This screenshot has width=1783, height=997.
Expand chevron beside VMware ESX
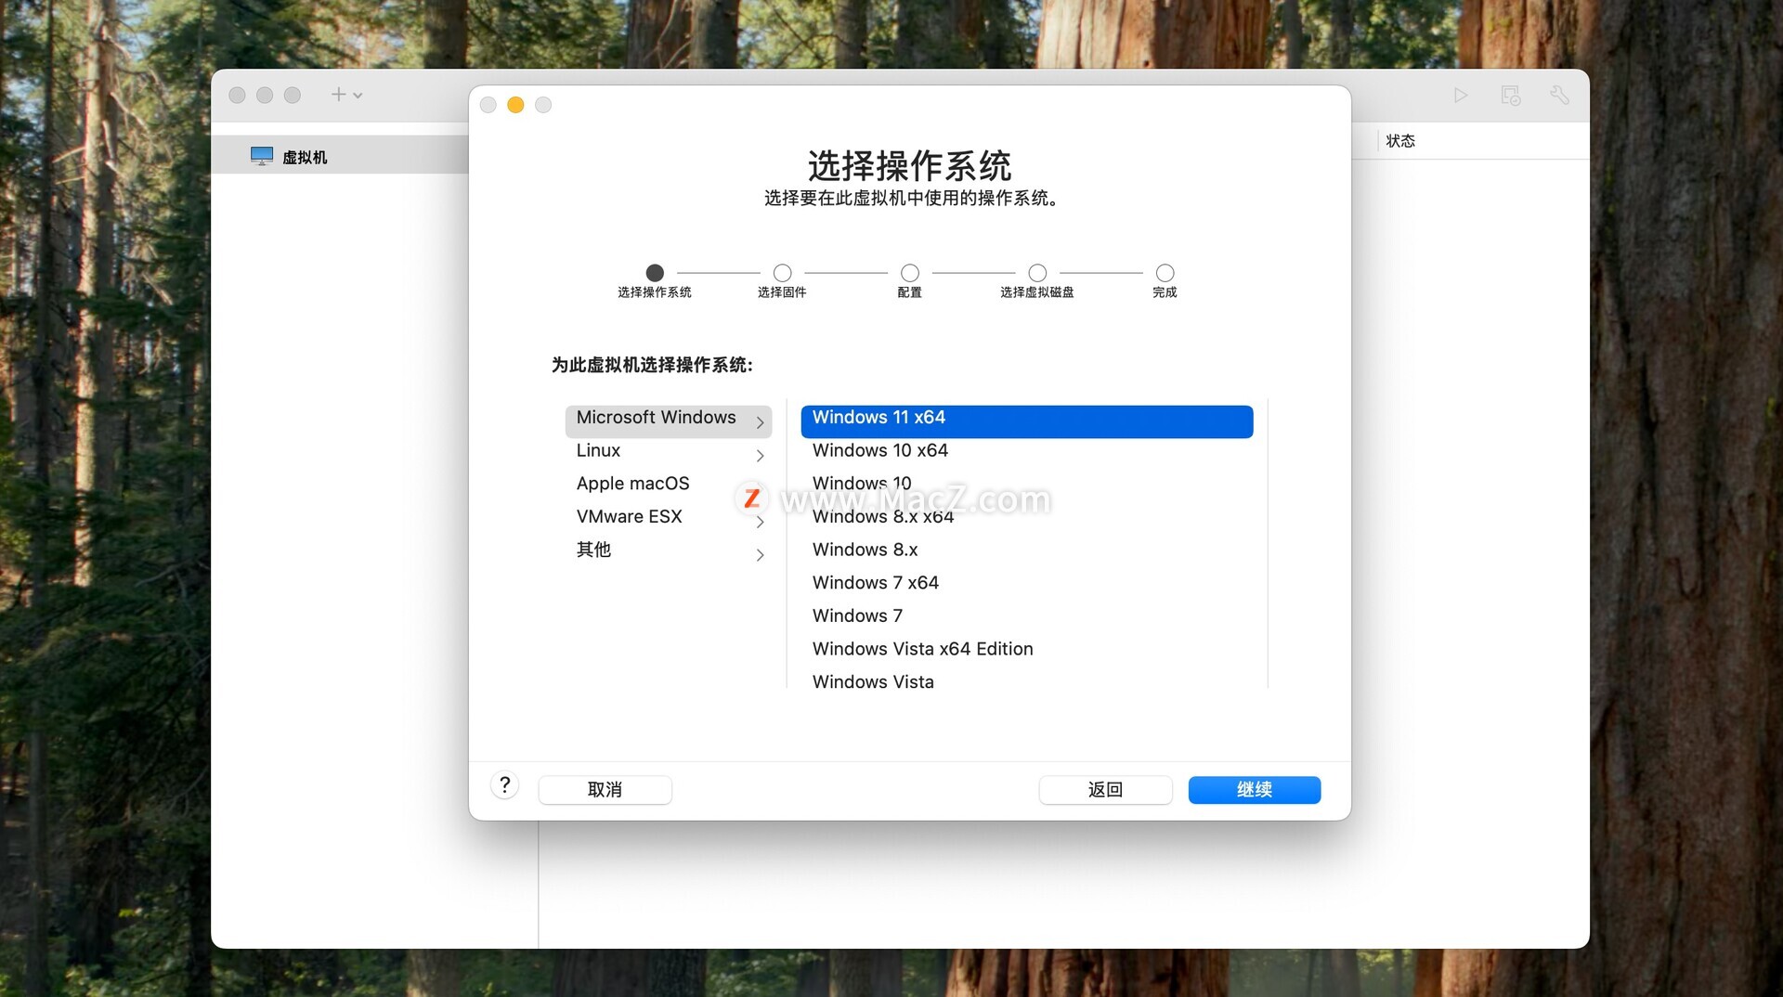760,522
